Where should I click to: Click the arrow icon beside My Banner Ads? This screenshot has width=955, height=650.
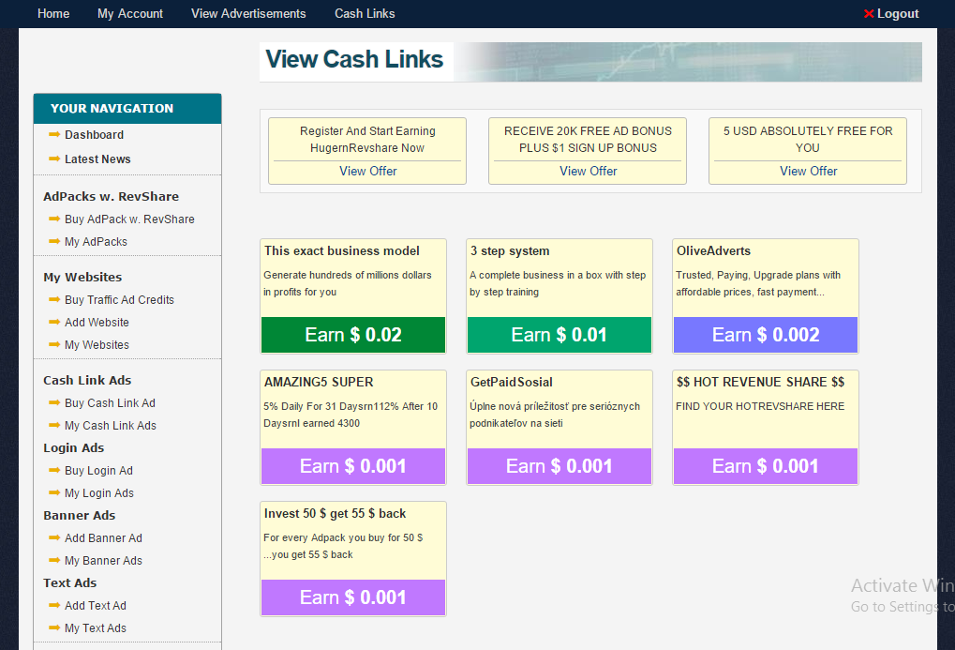(54, 560)
